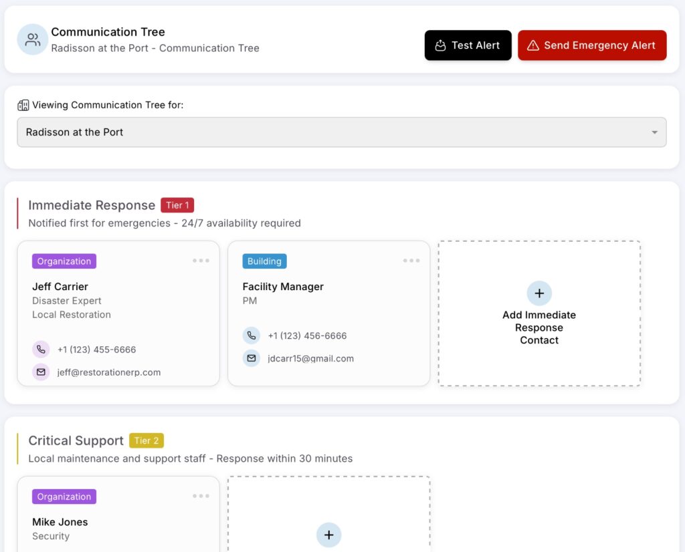This screenshot has width=685, height=552.
Task: Click the jeff@restorationerp.com email address
Action: 109,372
